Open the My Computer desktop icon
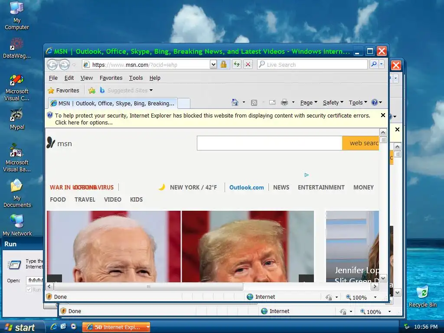Screen dimensions: 444x333 coord(17,16)
